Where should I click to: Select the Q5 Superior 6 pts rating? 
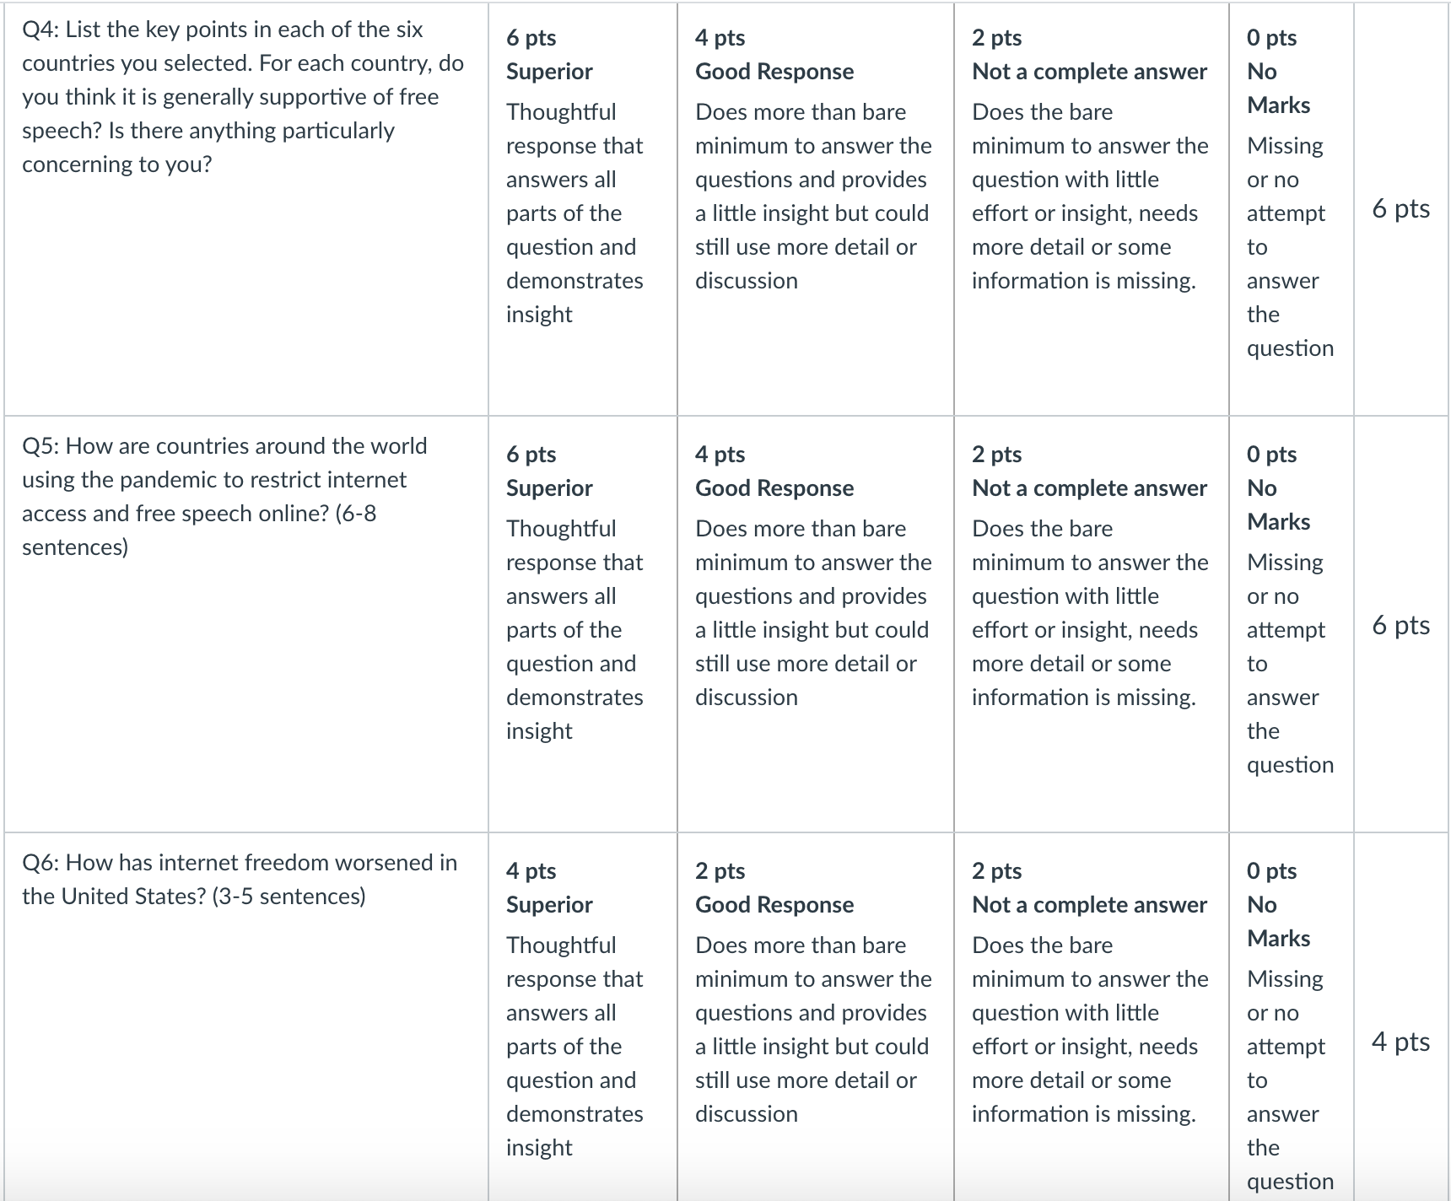[x=582, y=624]
